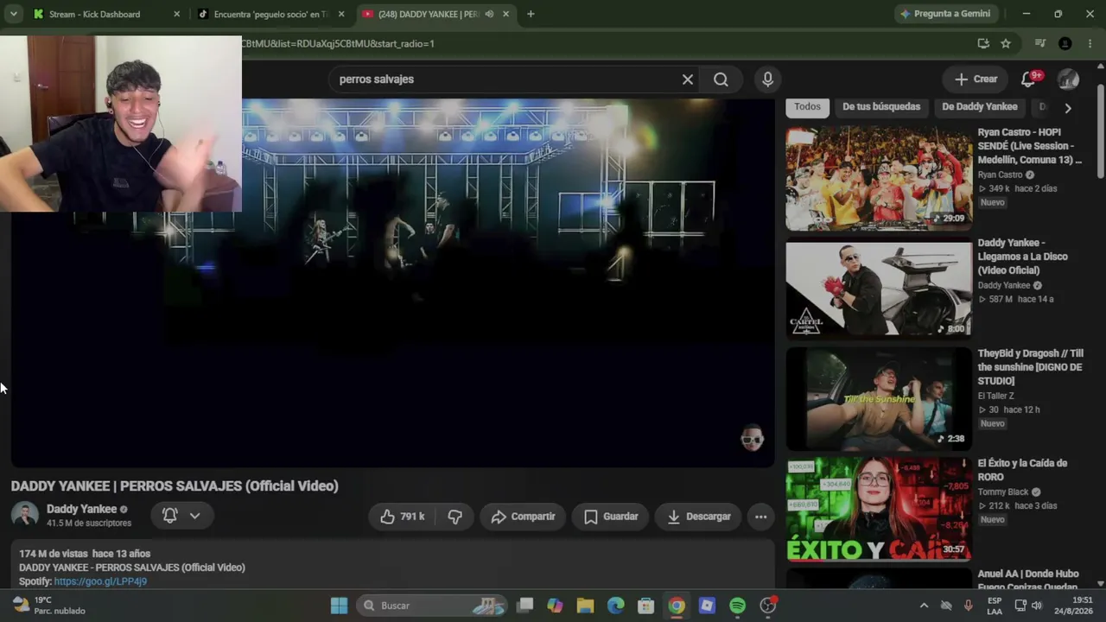The height and width of the screenshot is (622, 1106).
Task: Close the Daddy Yankee YouTube tab
Action: [505, 14]
